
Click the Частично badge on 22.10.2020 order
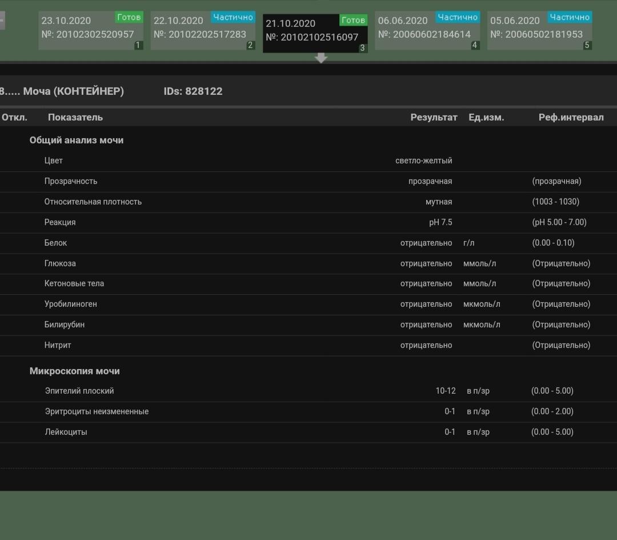click(233, 17)
